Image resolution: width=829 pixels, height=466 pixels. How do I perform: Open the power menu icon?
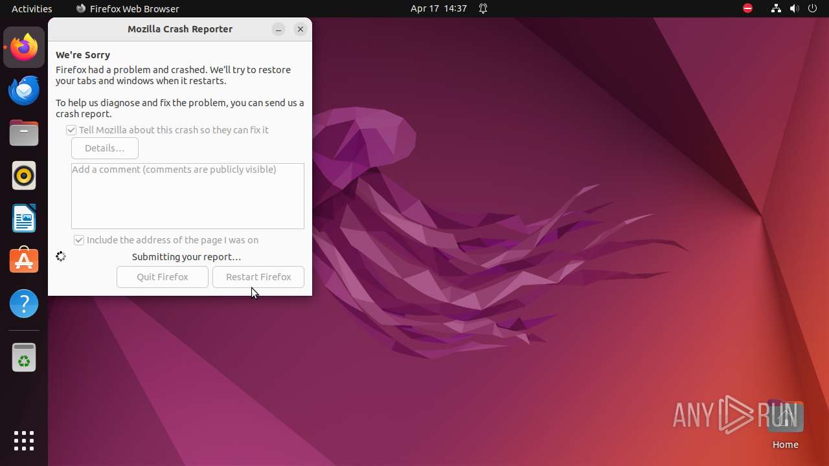[813, 8]
